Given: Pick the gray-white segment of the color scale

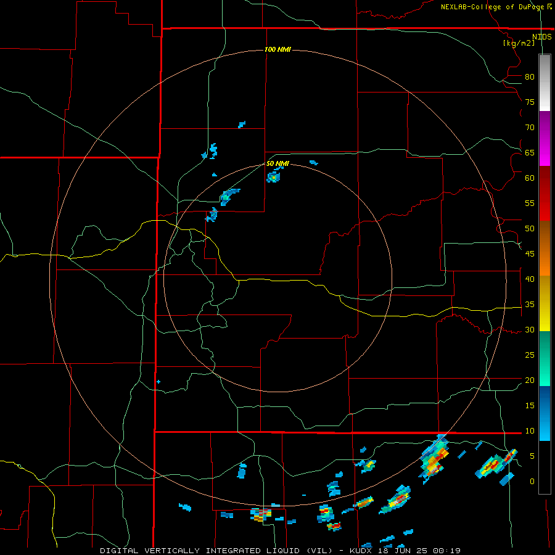Looking at the screenshot, I should pos(545,83).
